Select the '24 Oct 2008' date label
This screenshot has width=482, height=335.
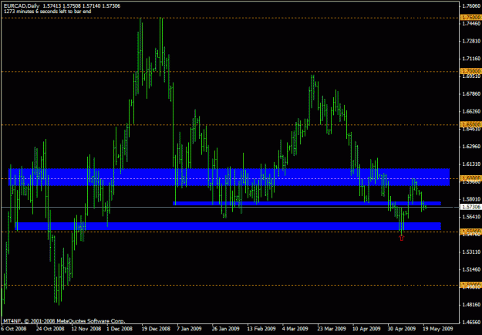50,329
